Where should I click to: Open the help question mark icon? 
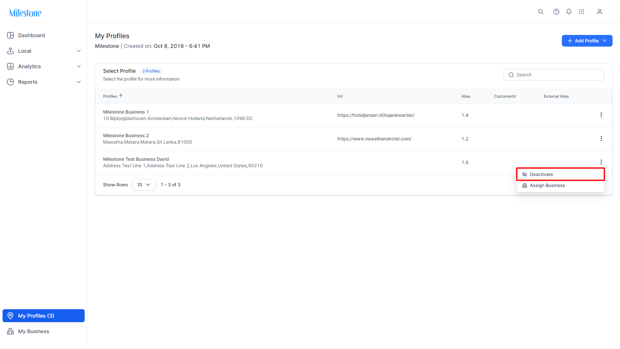coord(556,12)
